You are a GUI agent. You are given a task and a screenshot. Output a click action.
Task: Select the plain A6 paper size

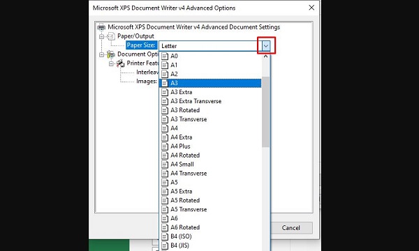tap(210, 218)
